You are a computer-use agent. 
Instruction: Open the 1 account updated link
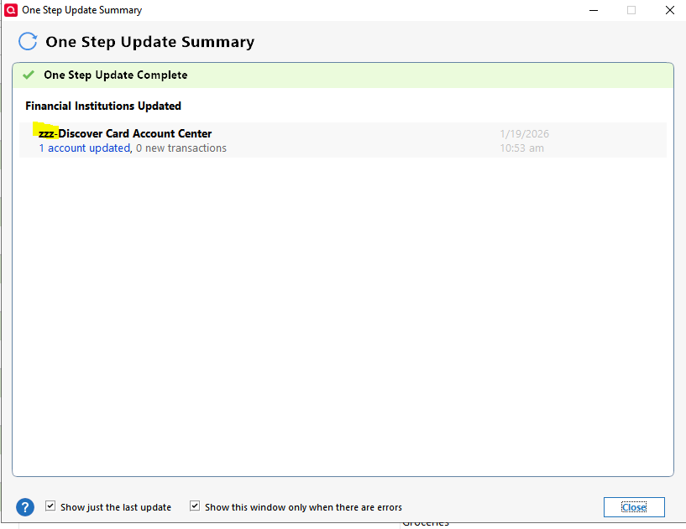(x=85, y=148)
